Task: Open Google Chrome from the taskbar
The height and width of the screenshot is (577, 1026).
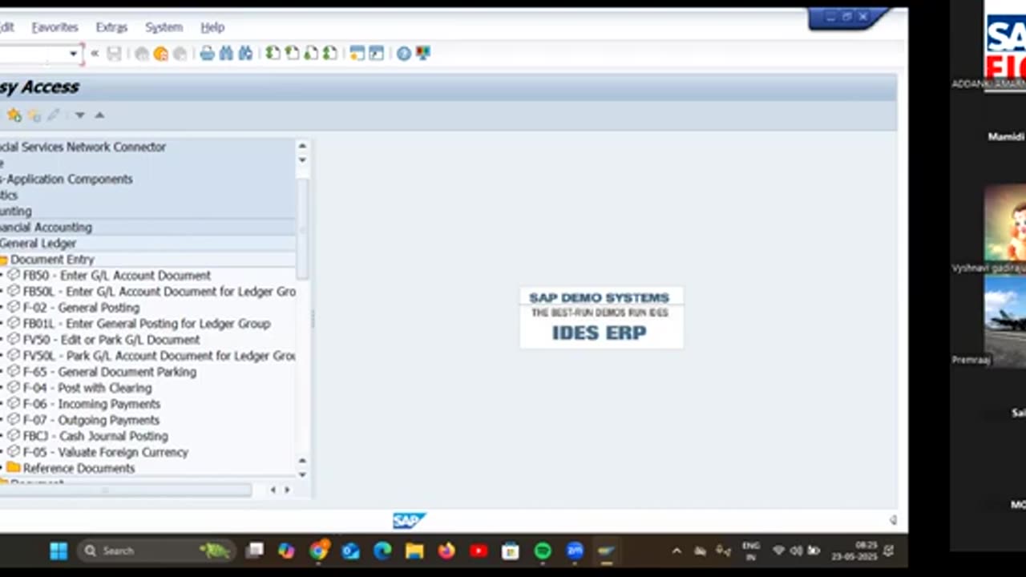Action: [x=319, y=551]
